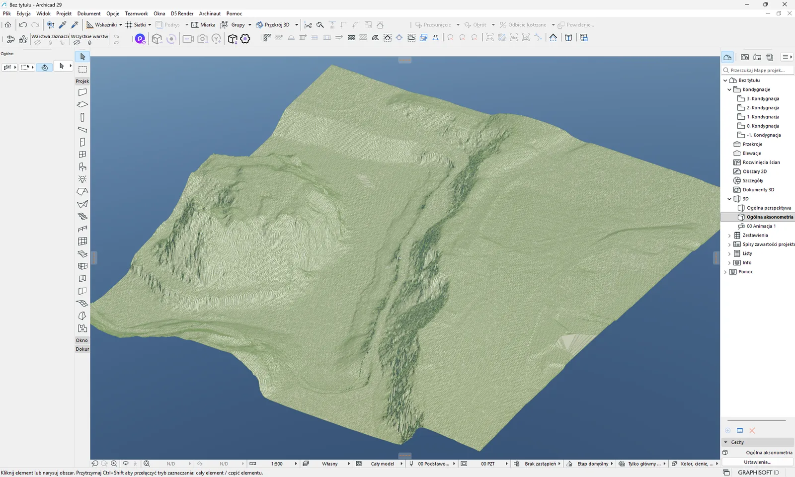Click the Stair tool in the toolbox
This screenshot has width=795, height=477.
coord(82,217)
